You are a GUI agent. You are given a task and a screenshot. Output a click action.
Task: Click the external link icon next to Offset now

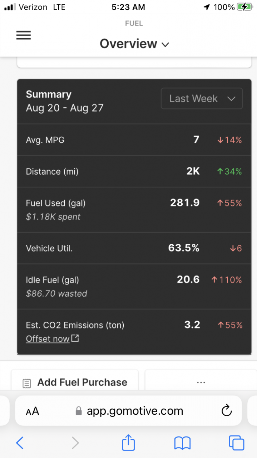(75, 338)
